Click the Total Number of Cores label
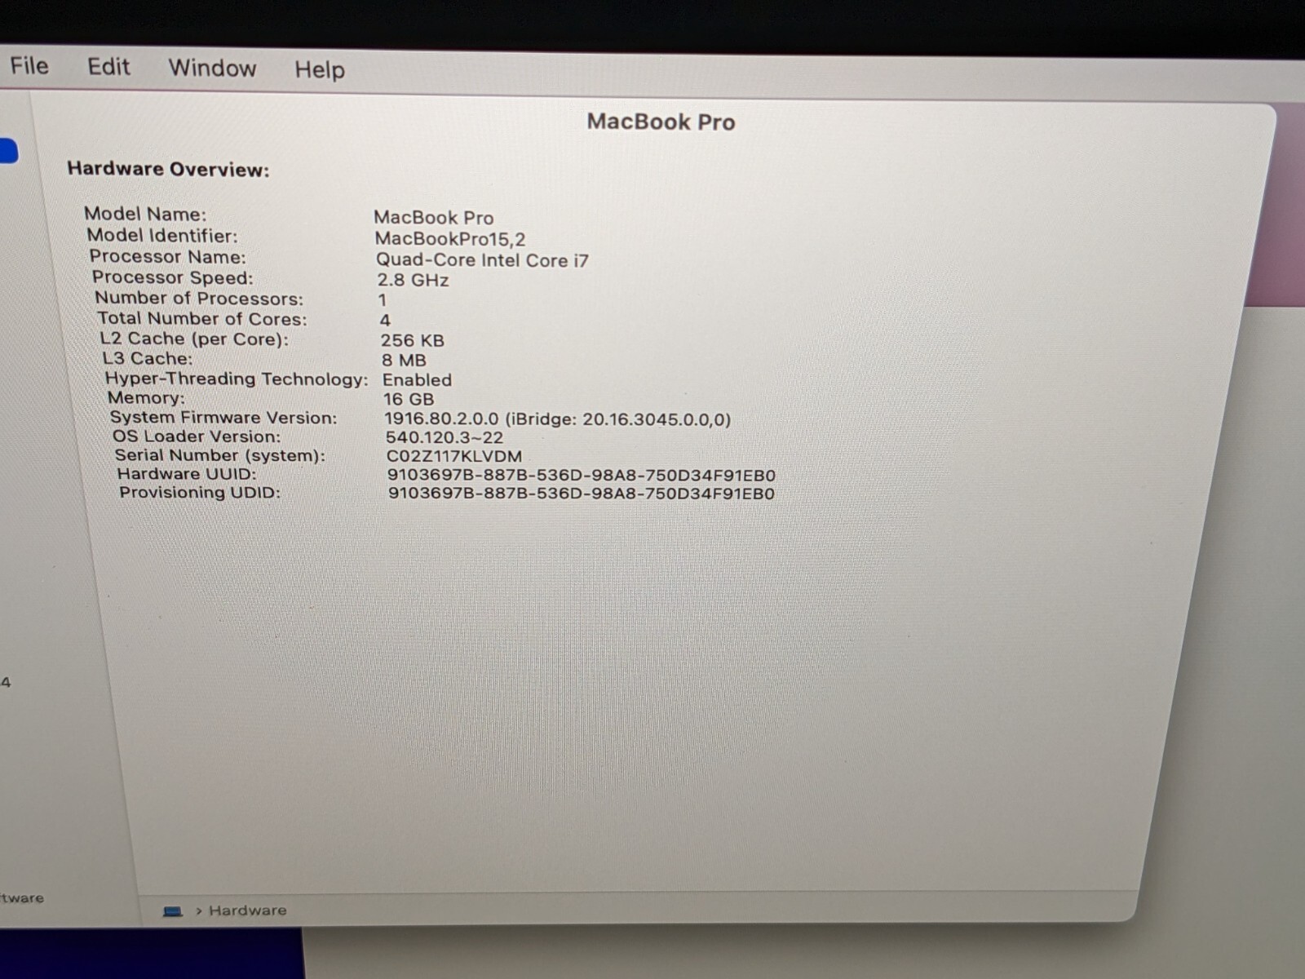The height and width of the screenshot is (979, 1305). click(202, 318)
